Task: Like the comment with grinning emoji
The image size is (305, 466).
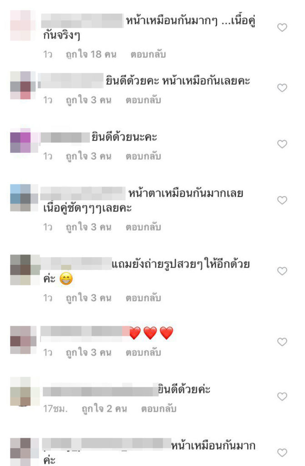Action: pyautogui.click(x=282, y=271)
